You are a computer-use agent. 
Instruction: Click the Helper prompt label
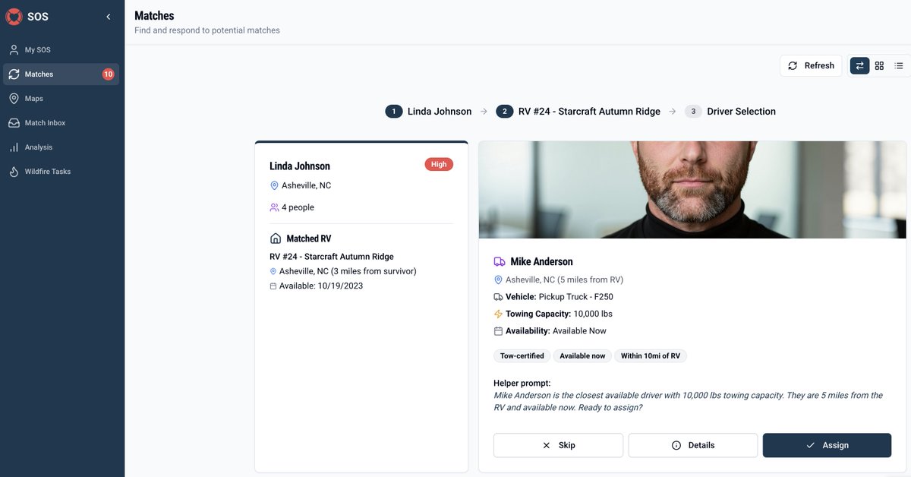pyautogui.click(x=522, y=384)
